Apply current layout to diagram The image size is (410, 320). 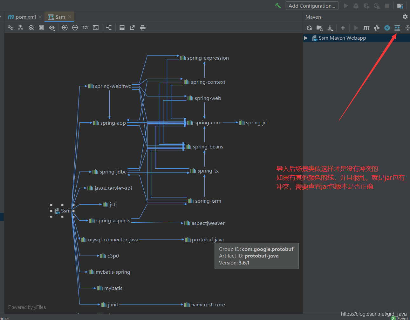click(x=109, y=28)
